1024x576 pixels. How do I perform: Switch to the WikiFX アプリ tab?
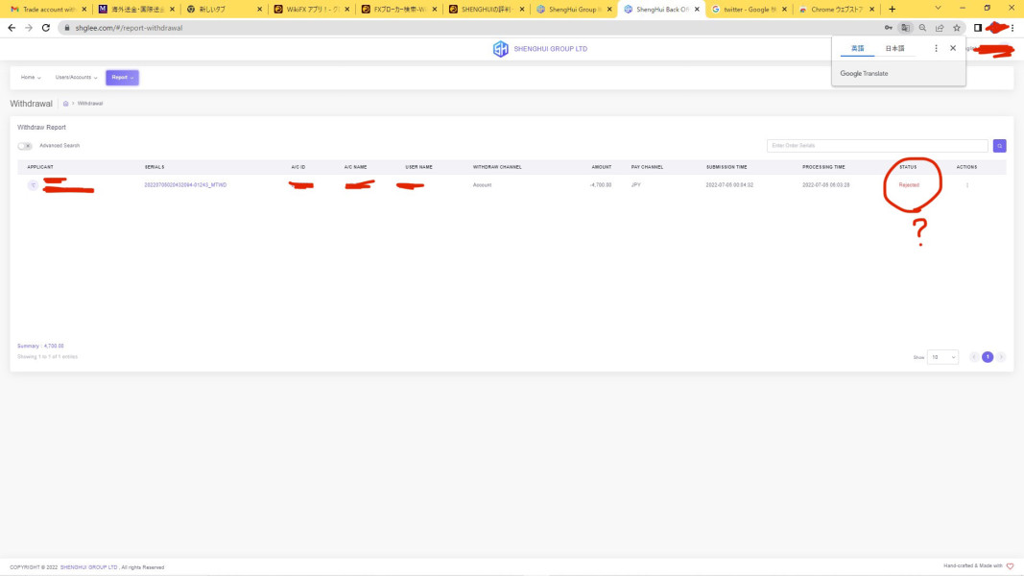pos(310,10)
